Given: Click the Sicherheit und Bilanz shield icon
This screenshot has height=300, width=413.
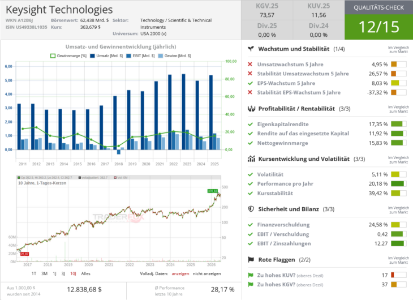Looking at the screenshot, I should click(x=251, y=209).
